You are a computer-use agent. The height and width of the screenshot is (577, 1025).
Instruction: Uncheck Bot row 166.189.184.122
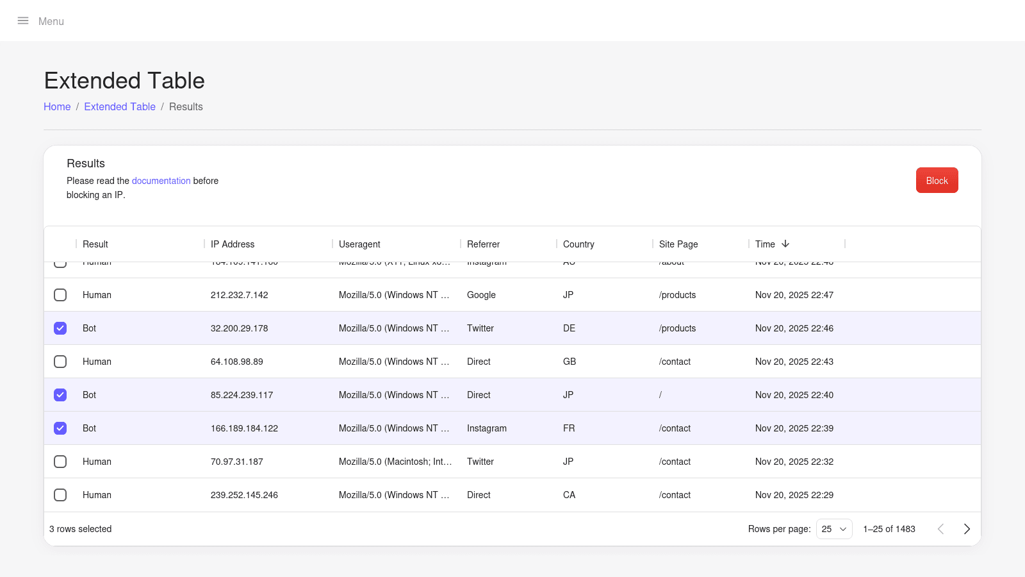(60, 428)
